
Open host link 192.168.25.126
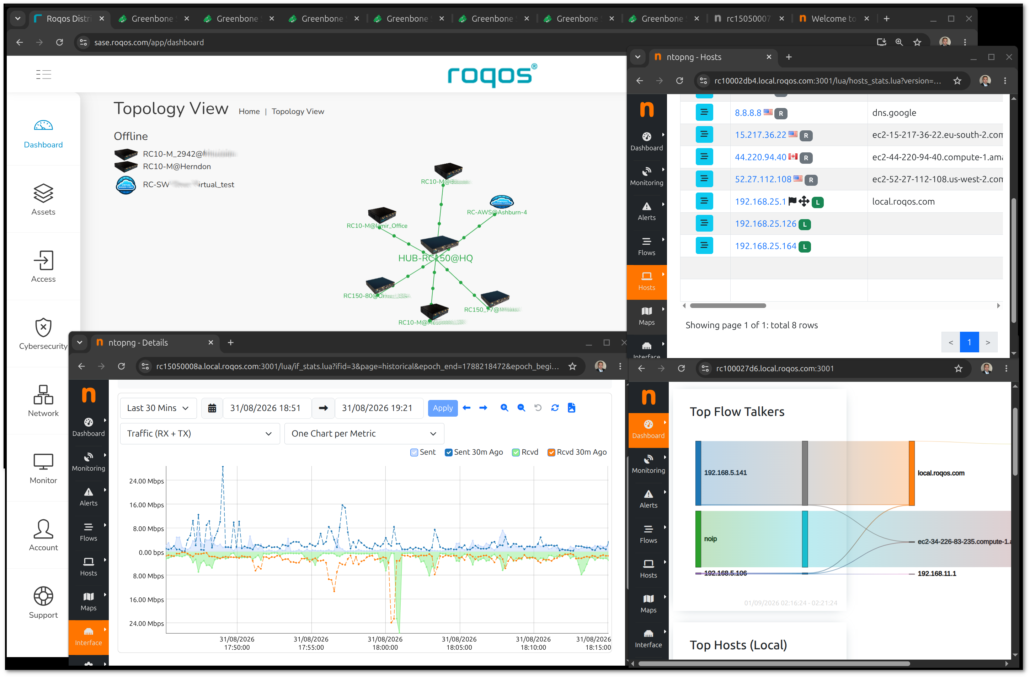click(x=765, y=223)
